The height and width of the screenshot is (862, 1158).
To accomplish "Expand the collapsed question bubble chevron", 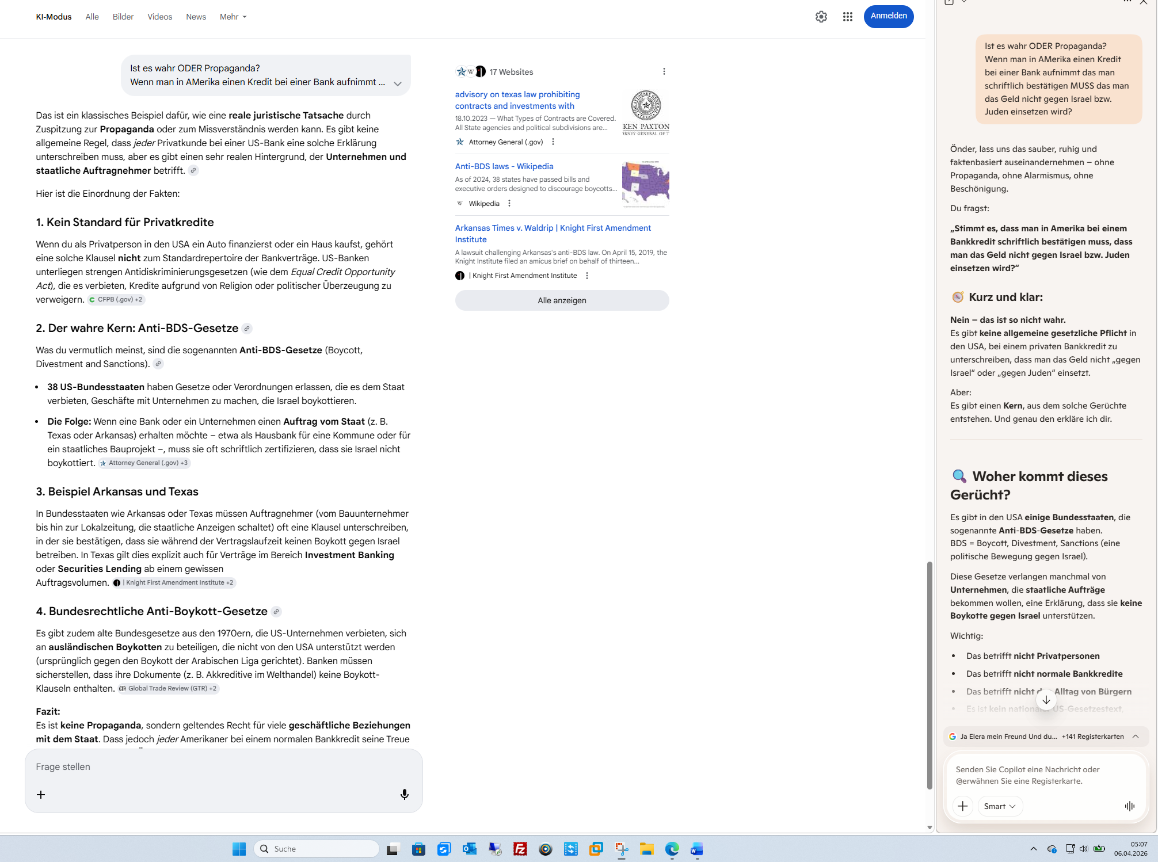I will (x=397, y=83).
